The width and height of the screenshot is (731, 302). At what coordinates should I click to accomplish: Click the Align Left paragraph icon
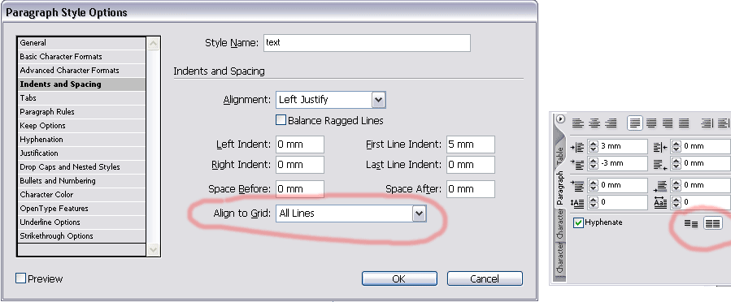coord(578,123)
